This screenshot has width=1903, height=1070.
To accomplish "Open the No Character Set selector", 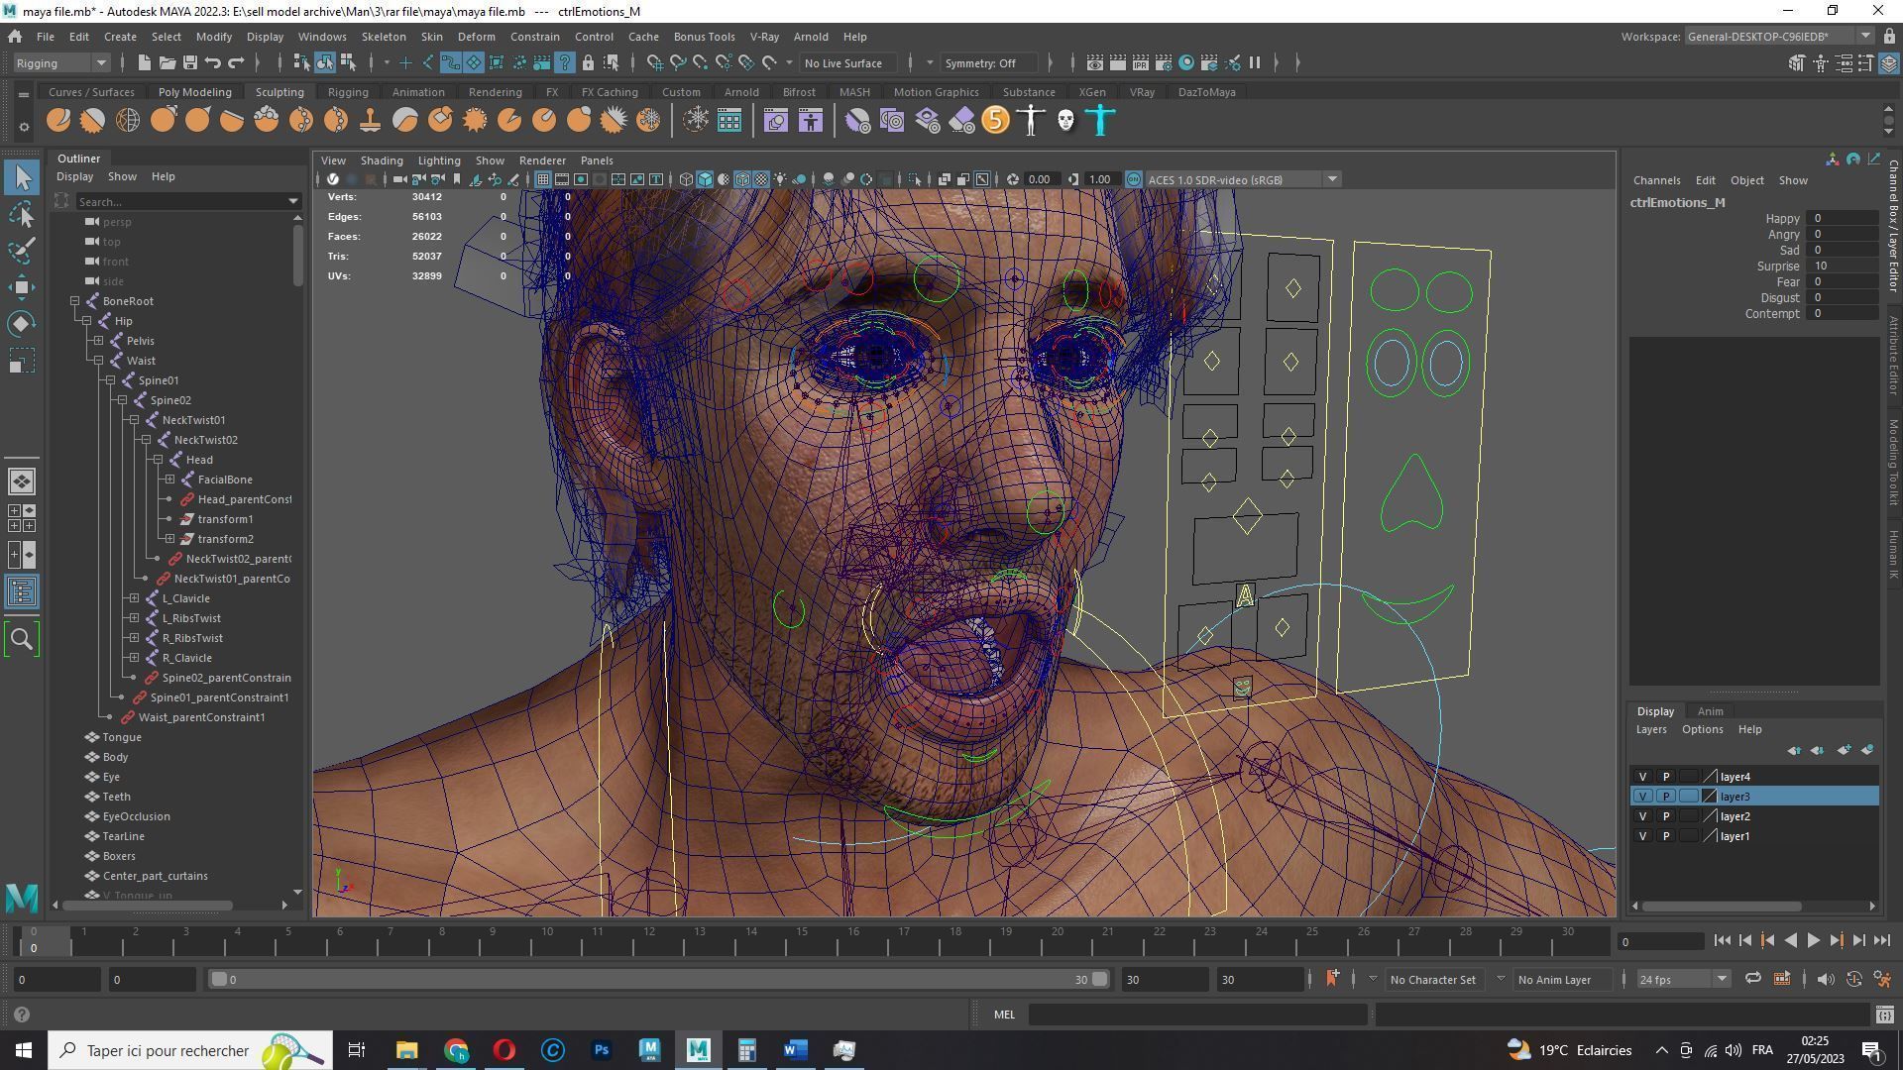I will [1433, 979].
